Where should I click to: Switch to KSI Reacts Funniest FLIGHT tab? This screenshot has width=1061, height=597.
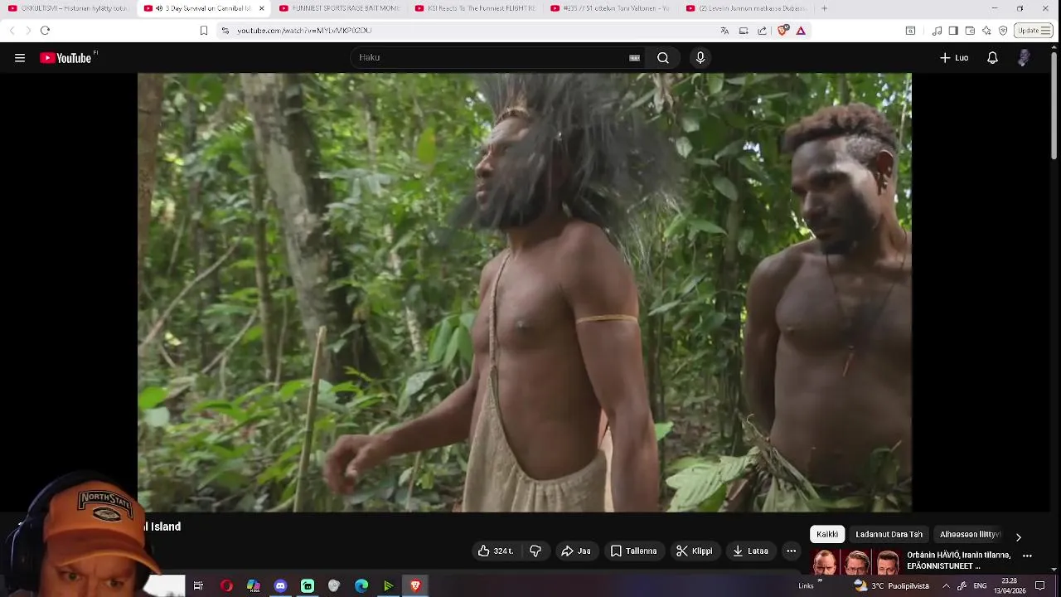[x=476, y=8]
